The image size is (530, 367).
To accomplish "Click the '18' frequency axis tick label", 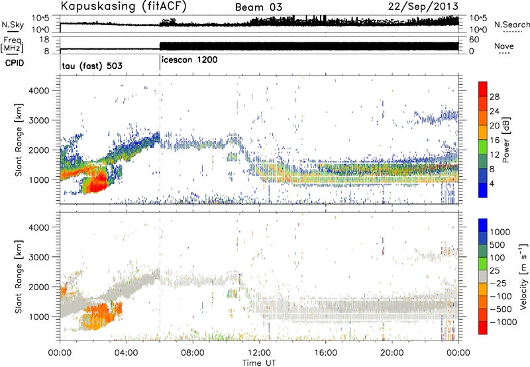I will pyautogui.click(x=44, y=40).
